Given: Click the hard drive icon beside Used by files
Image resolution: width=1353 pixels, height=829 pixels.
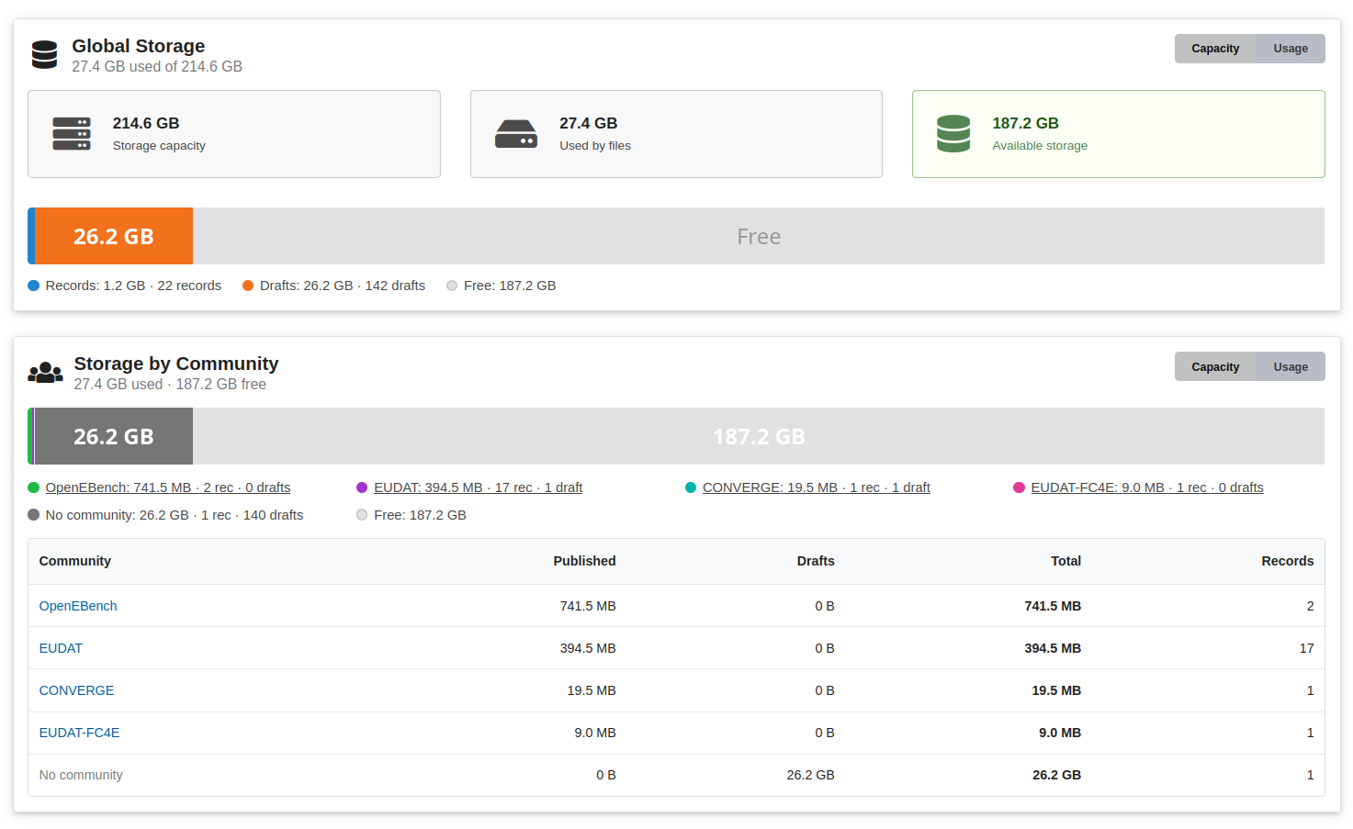Looking at the screenshot, I should 516,134.
